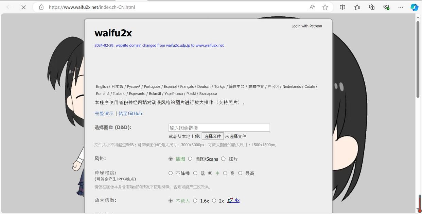Open Browser essentials heart icon
This screenshot has width=422, height=214.
386,7
